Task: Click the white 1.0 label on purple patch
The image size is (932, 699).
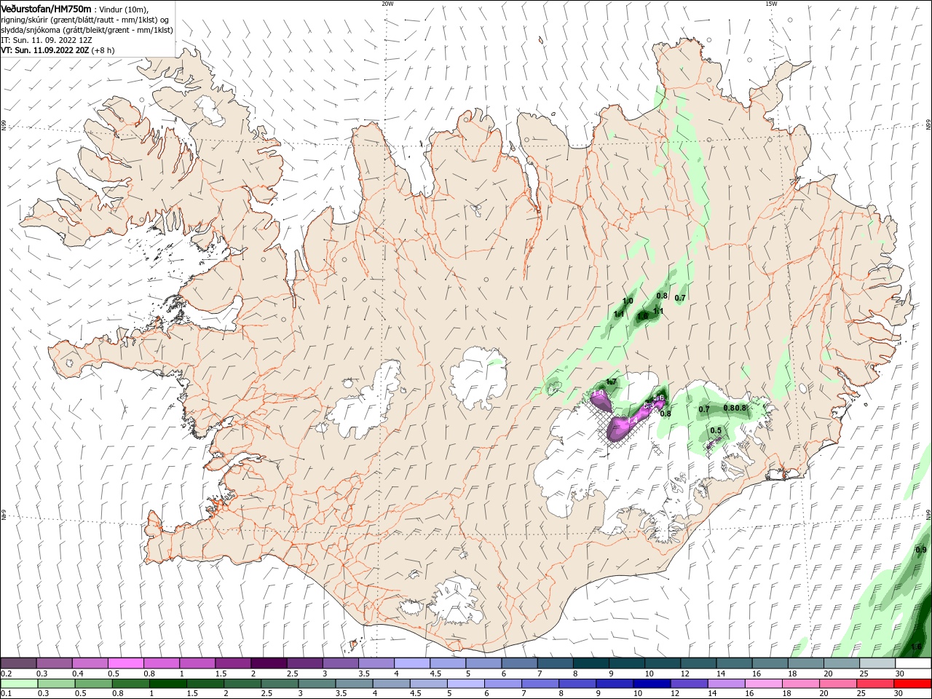Action: pos(599,394)
